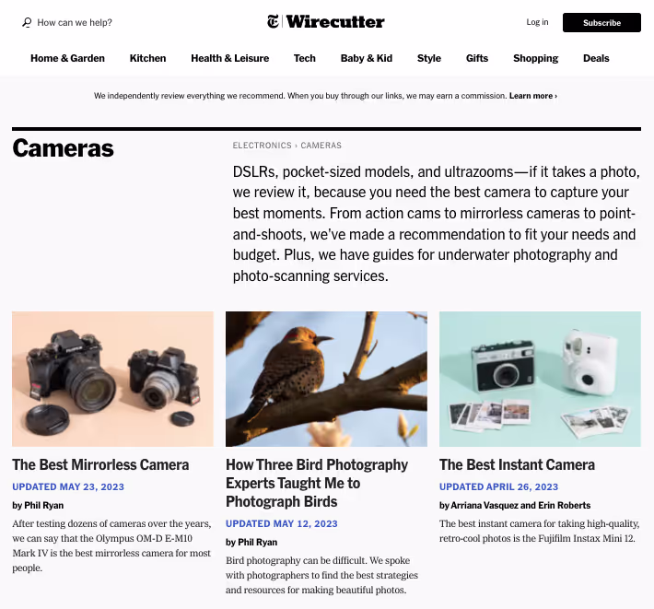654x609 pixels.
Task: Open the Electronics breadcrumb link
Action: pyautogui.click(x=262, y=146)
